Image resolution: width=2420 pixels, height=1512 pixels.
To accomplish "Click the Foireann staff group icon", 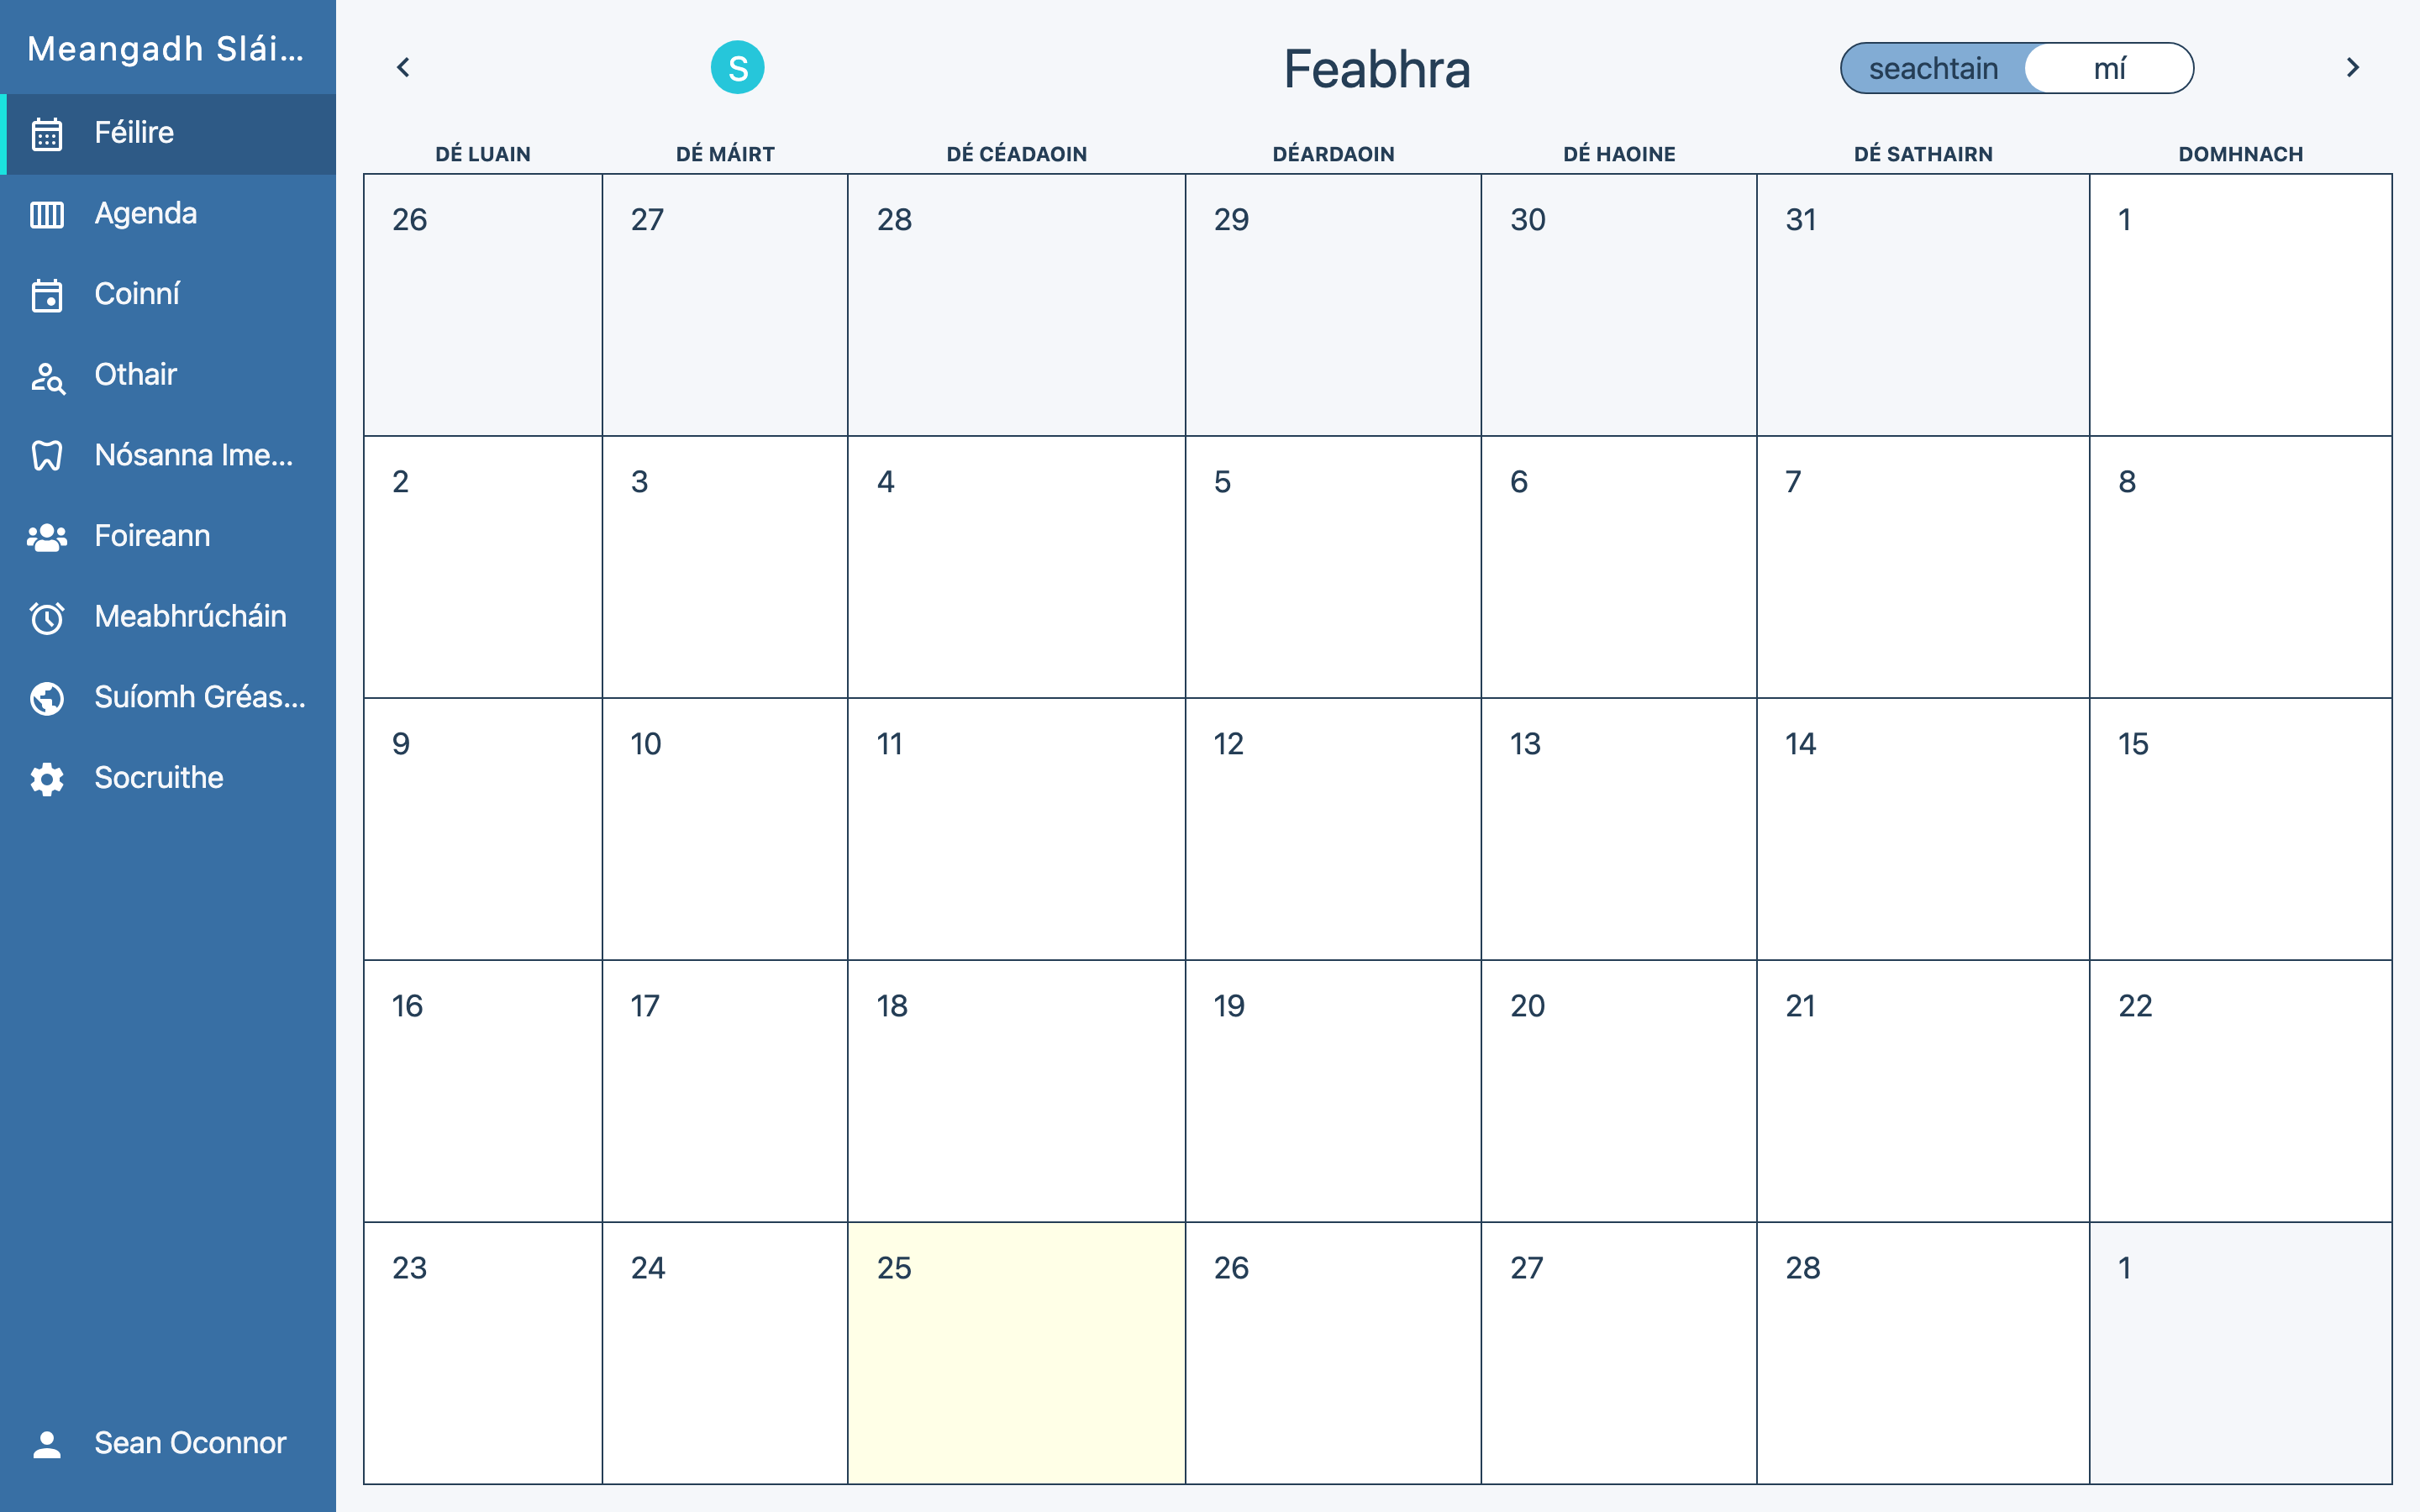I will tap(47, 537).
